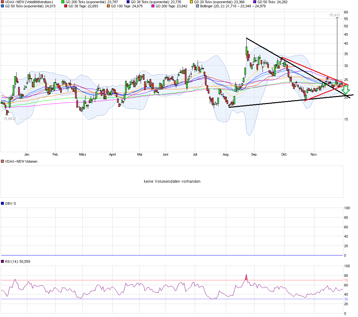358x317 pixels.
Task: Click the Juli axis label
Action: pos(195,154)
